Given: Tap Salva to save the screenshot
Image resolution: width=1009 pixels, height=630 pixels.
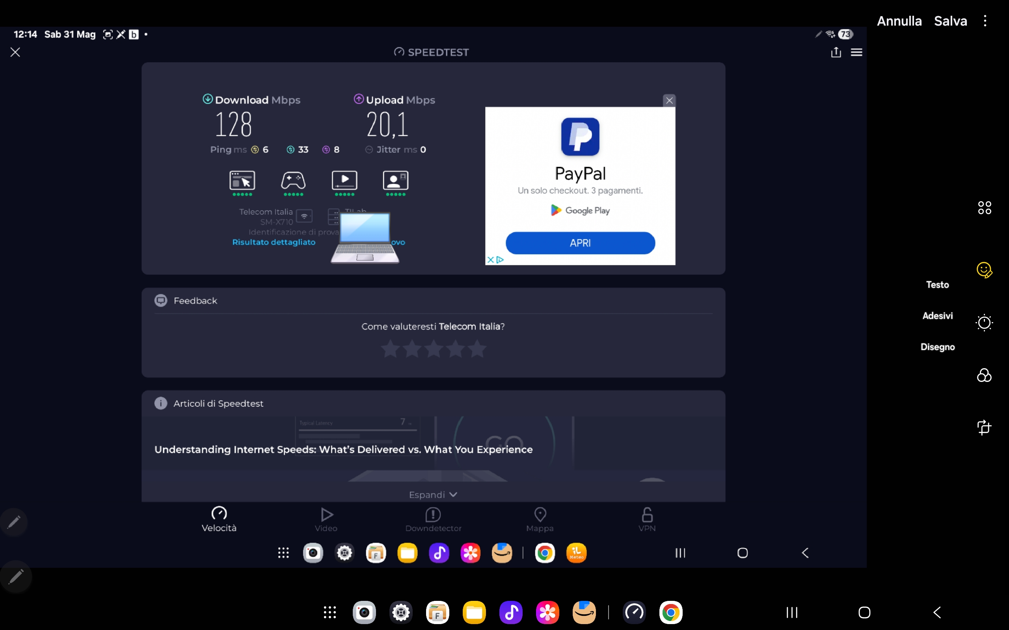Looking at the screenshot, I should pyautogui.click(x=950, y=21).
